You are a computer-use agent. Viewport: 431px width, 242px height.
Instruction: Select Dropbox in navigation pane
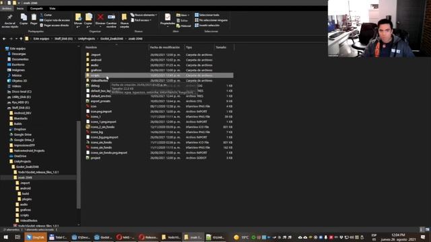[20, 129]
